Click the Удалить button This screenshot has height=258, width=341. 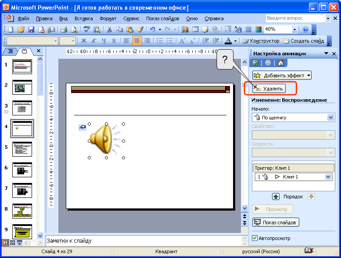click(269, 89)
